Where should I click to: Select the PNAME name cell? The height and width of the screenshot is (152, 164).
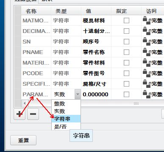36,52
